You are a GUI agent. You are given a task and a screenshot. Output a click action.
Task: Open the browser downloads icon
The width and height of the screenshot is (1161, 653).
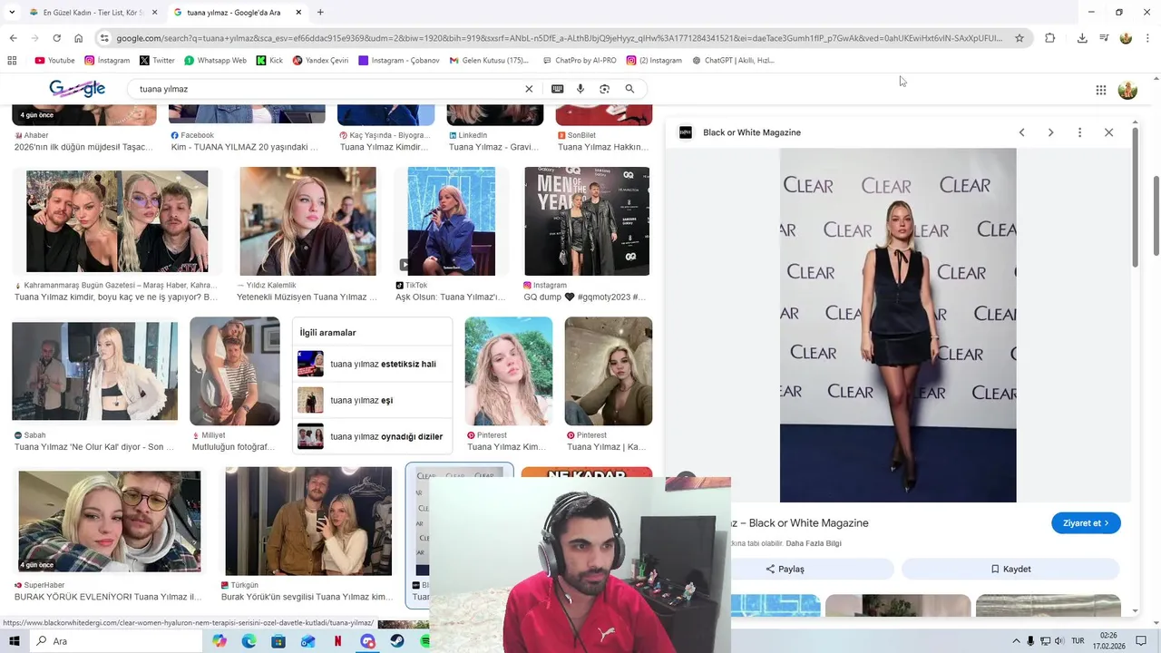click(1082, 38)
